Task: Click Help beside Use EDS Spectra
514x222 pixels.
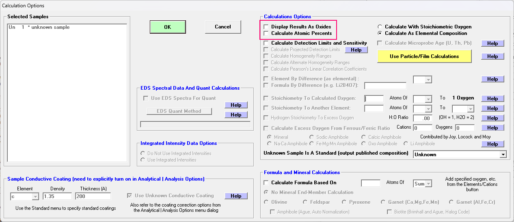Action: click(236, 105)
